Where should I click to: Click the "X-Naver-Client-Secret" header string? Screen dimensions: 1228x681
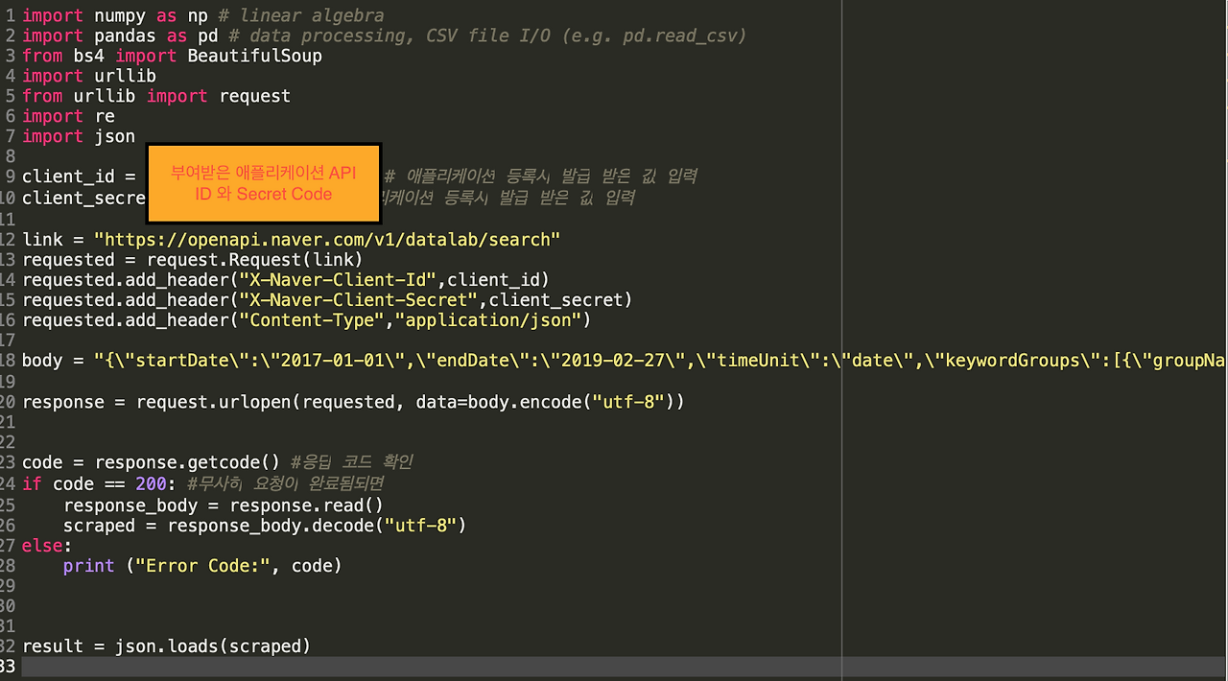coord(358,299)
